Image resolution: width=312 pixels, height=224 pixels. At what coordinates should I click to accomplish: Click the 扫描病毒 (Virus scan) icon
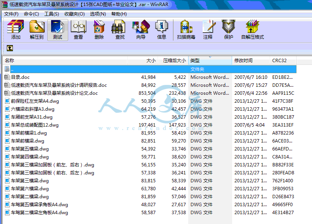coord(186,27)
